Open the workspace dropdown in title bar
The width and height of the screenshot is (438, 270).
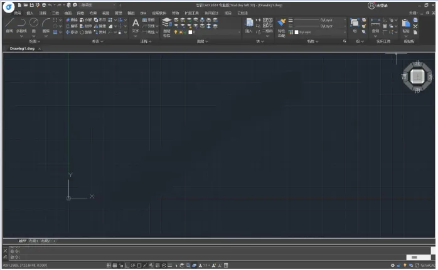click(x=97, y=5)
